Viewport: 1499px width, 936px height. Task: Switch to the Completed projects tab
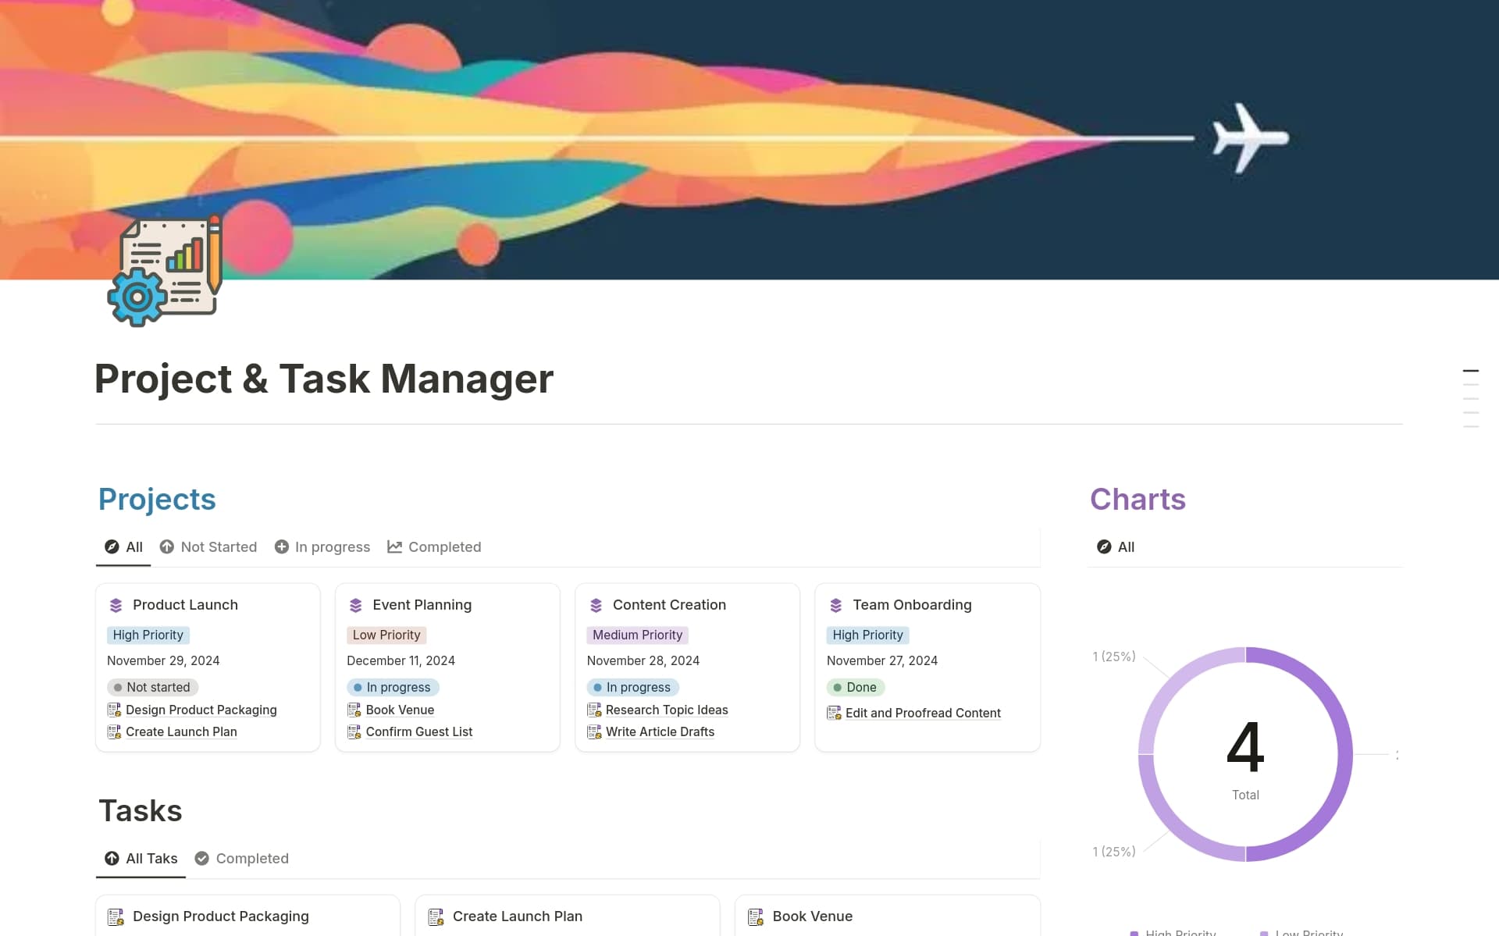[434, 546]
